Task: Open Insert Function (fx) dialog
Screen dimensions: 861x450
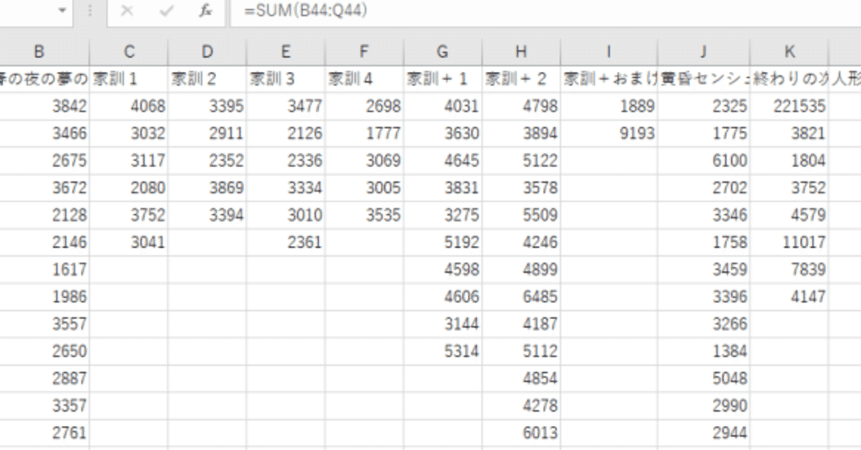Action: pos(206,11)
